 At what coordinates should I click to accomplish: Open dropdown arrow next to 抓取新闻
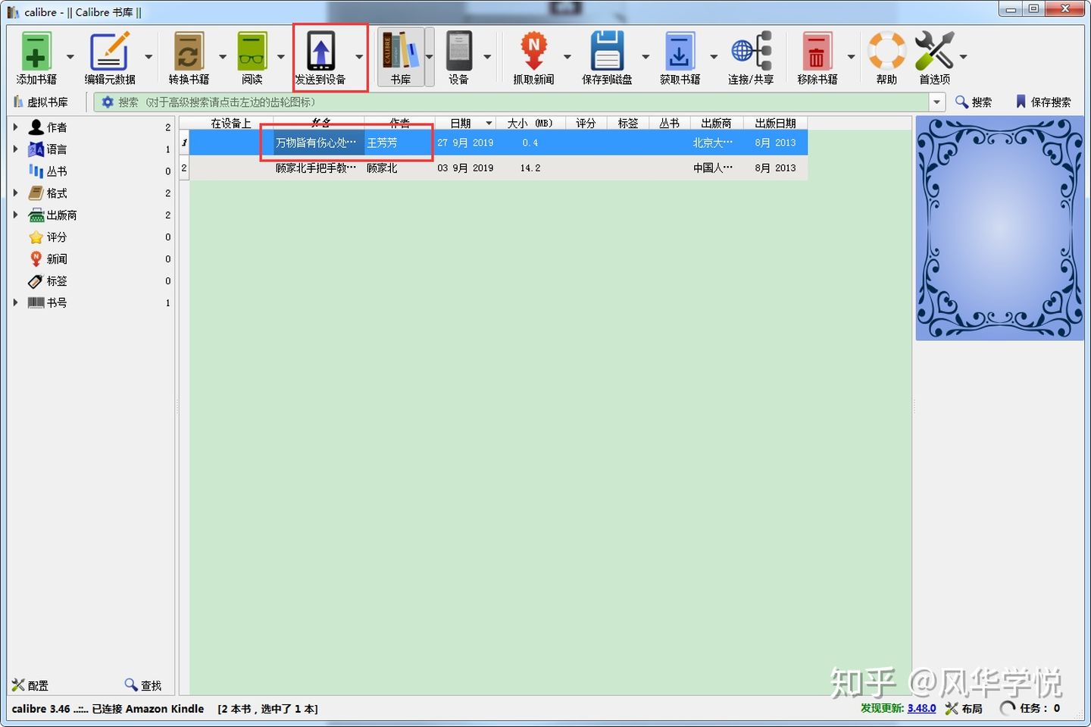pos(567,57)
